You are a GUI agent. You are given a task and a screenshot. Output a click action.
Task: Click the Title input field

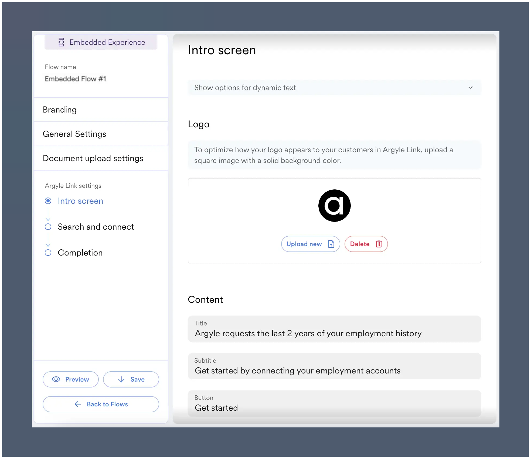point(334,333)
